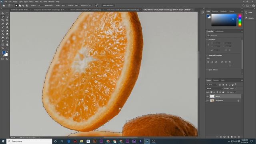The width and height of the screenshot is (256, 144).
Task: Select the Rectangle shape tool
Action: click(x=3, y=44)
